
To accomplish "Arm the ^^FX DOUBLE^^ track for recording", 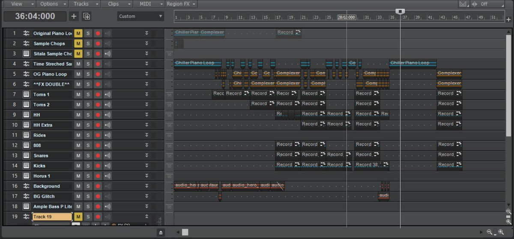I will 98,84.
